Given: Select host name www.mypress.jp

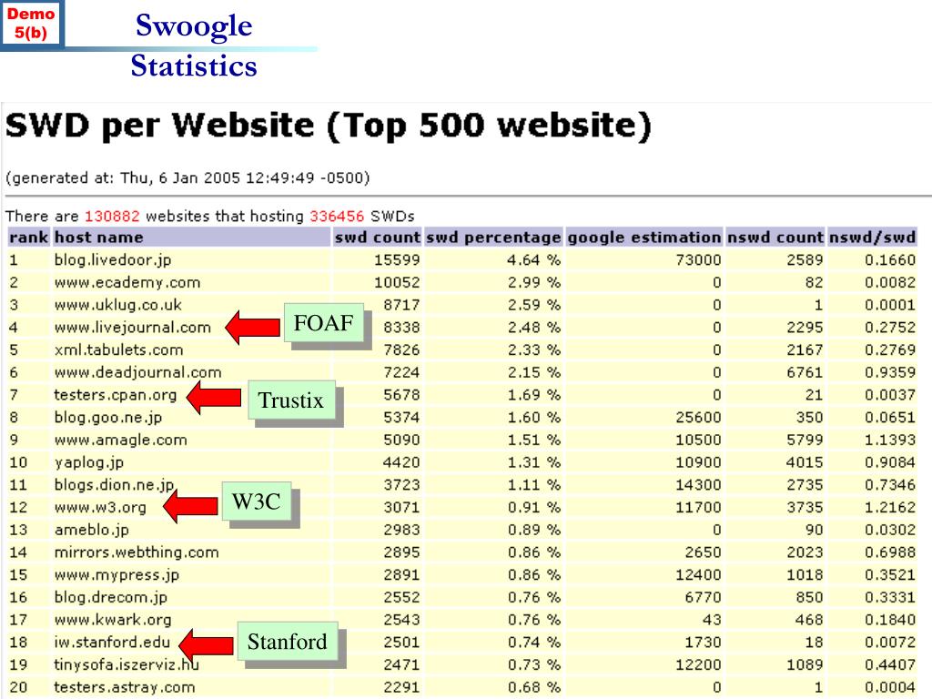Looking at the screenshot, I should click(116, 575).
